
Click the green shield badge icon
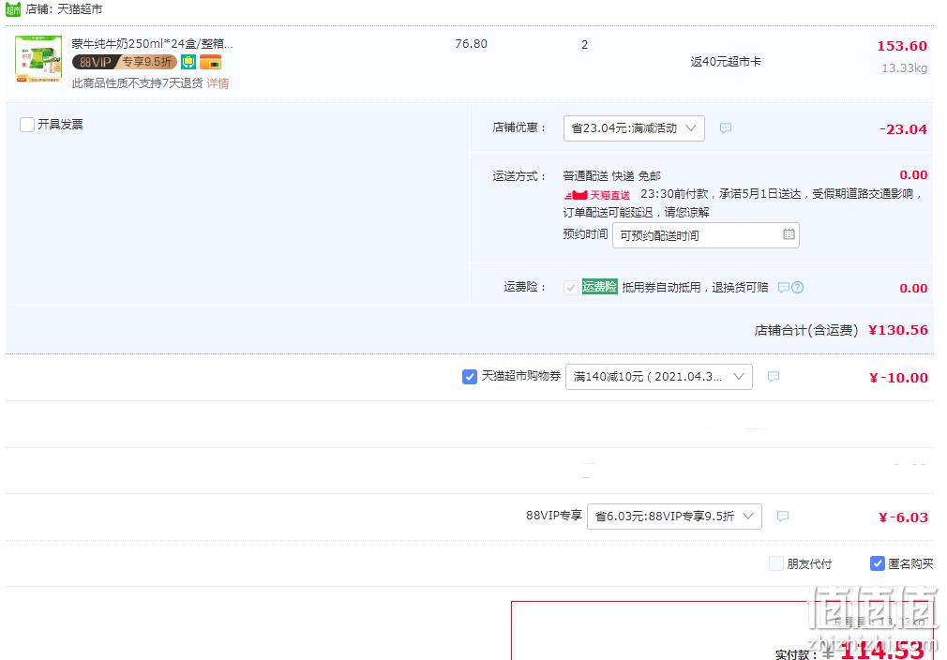coord(188,62)
